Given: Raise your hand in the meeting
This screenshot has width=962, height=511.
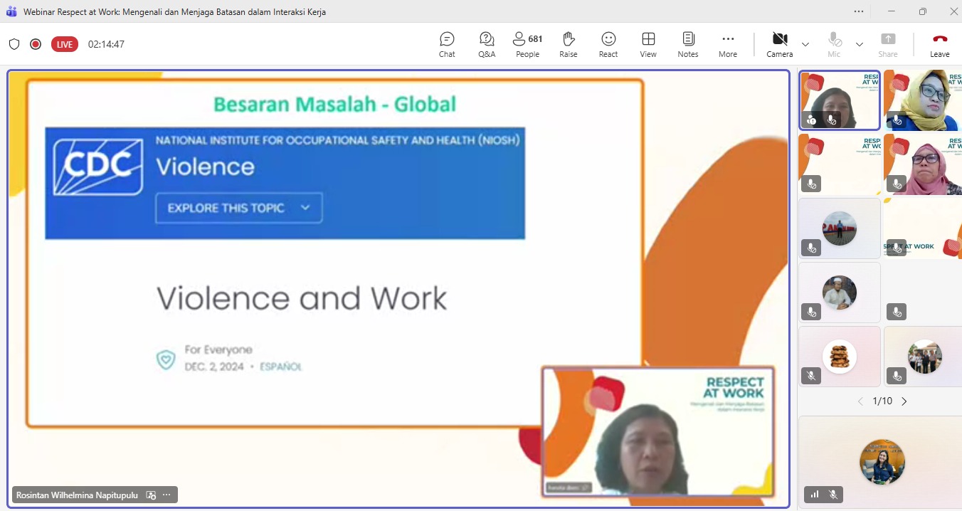Looking at the screenshot, I should 568,44.
